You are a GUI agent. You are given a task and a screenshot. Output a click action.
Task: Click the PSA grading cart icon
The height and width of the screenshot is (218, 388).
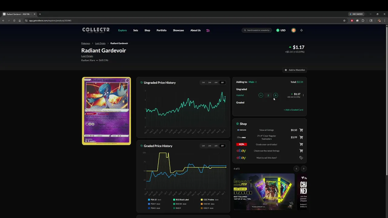[x=301, y=144]
